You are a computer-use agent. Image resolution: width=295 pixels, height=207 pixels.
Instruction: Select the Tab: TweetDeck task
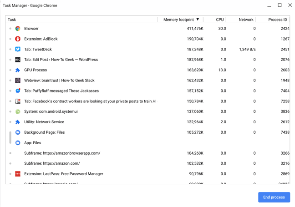(x=38, y=49)
